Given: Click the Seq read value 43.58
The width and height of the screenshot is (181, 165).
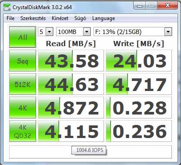Looking at the screenshot, I should pos(71,61).
